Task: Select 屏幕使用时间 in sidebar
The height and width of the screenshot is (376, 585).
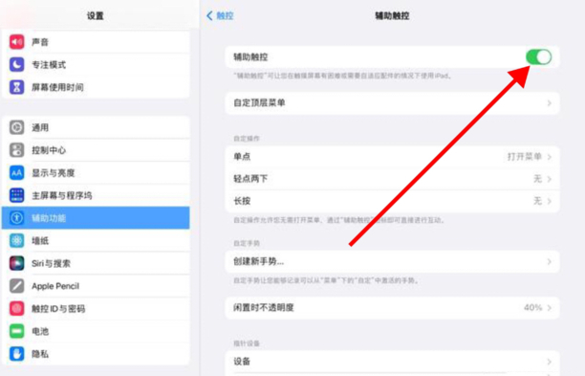Action: (96, 87)
